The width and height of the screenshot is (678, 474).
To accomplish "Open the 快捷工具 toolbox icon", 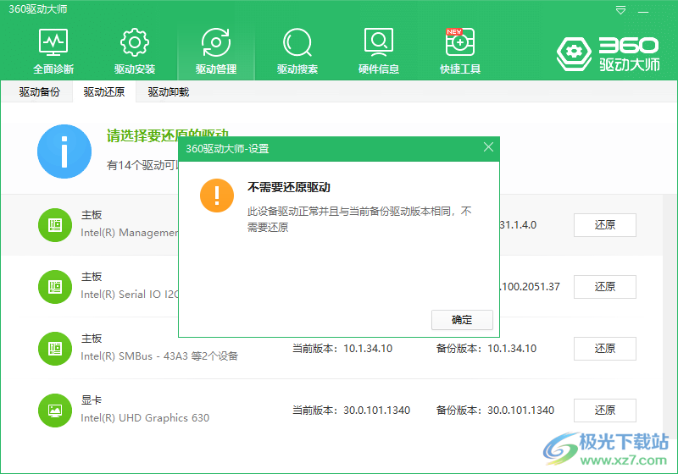I will pyautogui.click(x=460, y=51).
